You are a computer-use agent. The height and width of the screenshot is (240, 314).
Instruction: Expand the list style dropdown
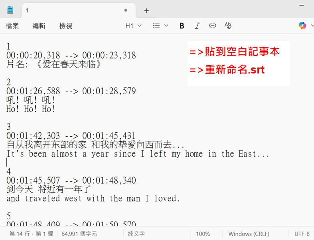click(x=160, y=26)
